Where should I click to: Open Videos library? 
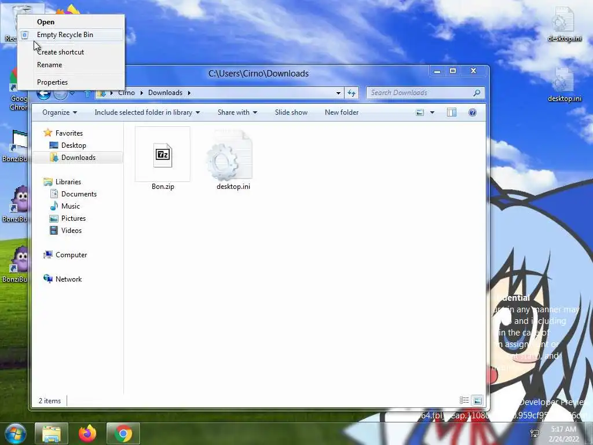click(x=71, y=231)
